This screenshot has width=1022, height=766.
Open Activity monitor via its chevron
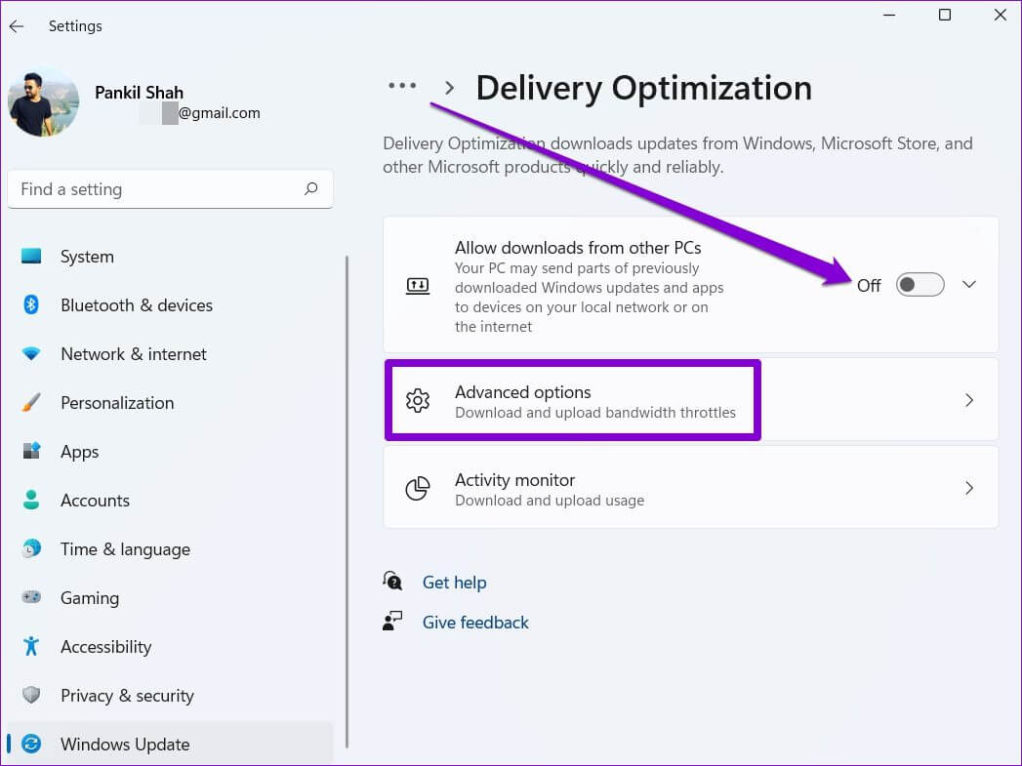(x=969, y=488)
